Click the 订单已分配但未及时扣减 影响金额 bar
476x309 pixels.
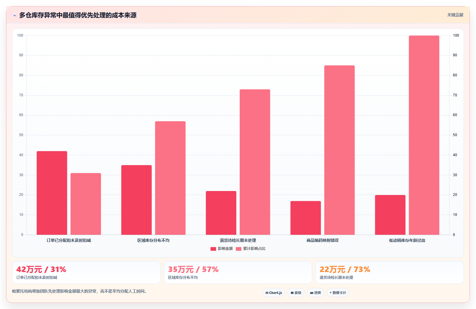tap(52, 193)
